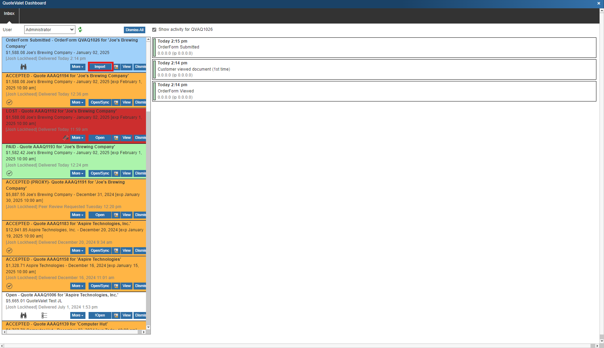Uncheck Show activity for QVAQ1026 checkbox

[154, 30]
